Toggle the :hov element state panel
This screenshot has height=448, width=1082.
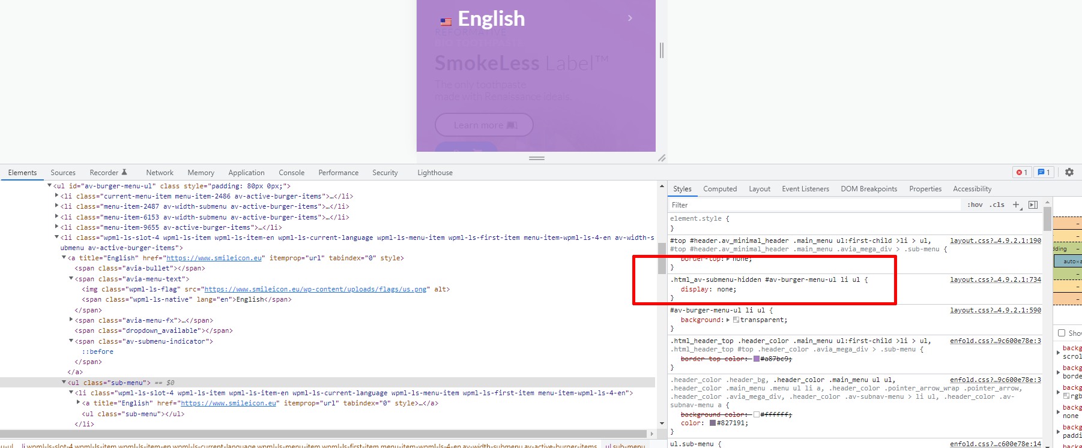click(x=975, y=205)
